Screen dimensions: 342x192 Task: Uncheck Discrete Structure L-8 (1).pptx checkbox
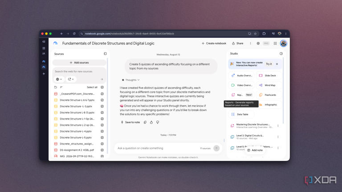pos(102,112)
